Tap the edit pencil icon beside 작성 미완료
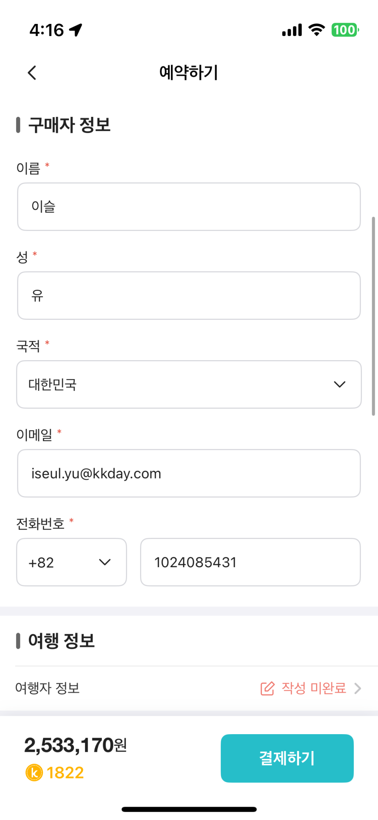Screen dimensions: 378x820 [x=268, y=688]
